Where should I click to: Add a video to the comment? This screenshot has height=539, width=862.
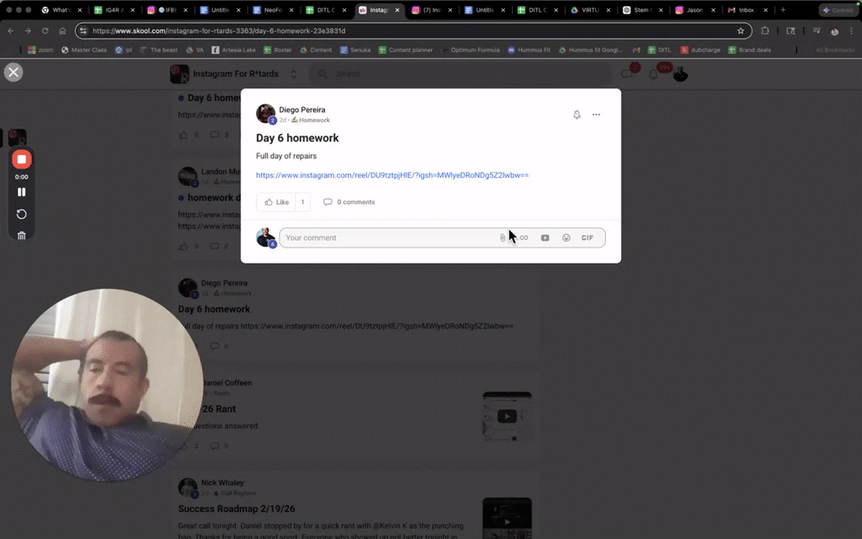545,237
